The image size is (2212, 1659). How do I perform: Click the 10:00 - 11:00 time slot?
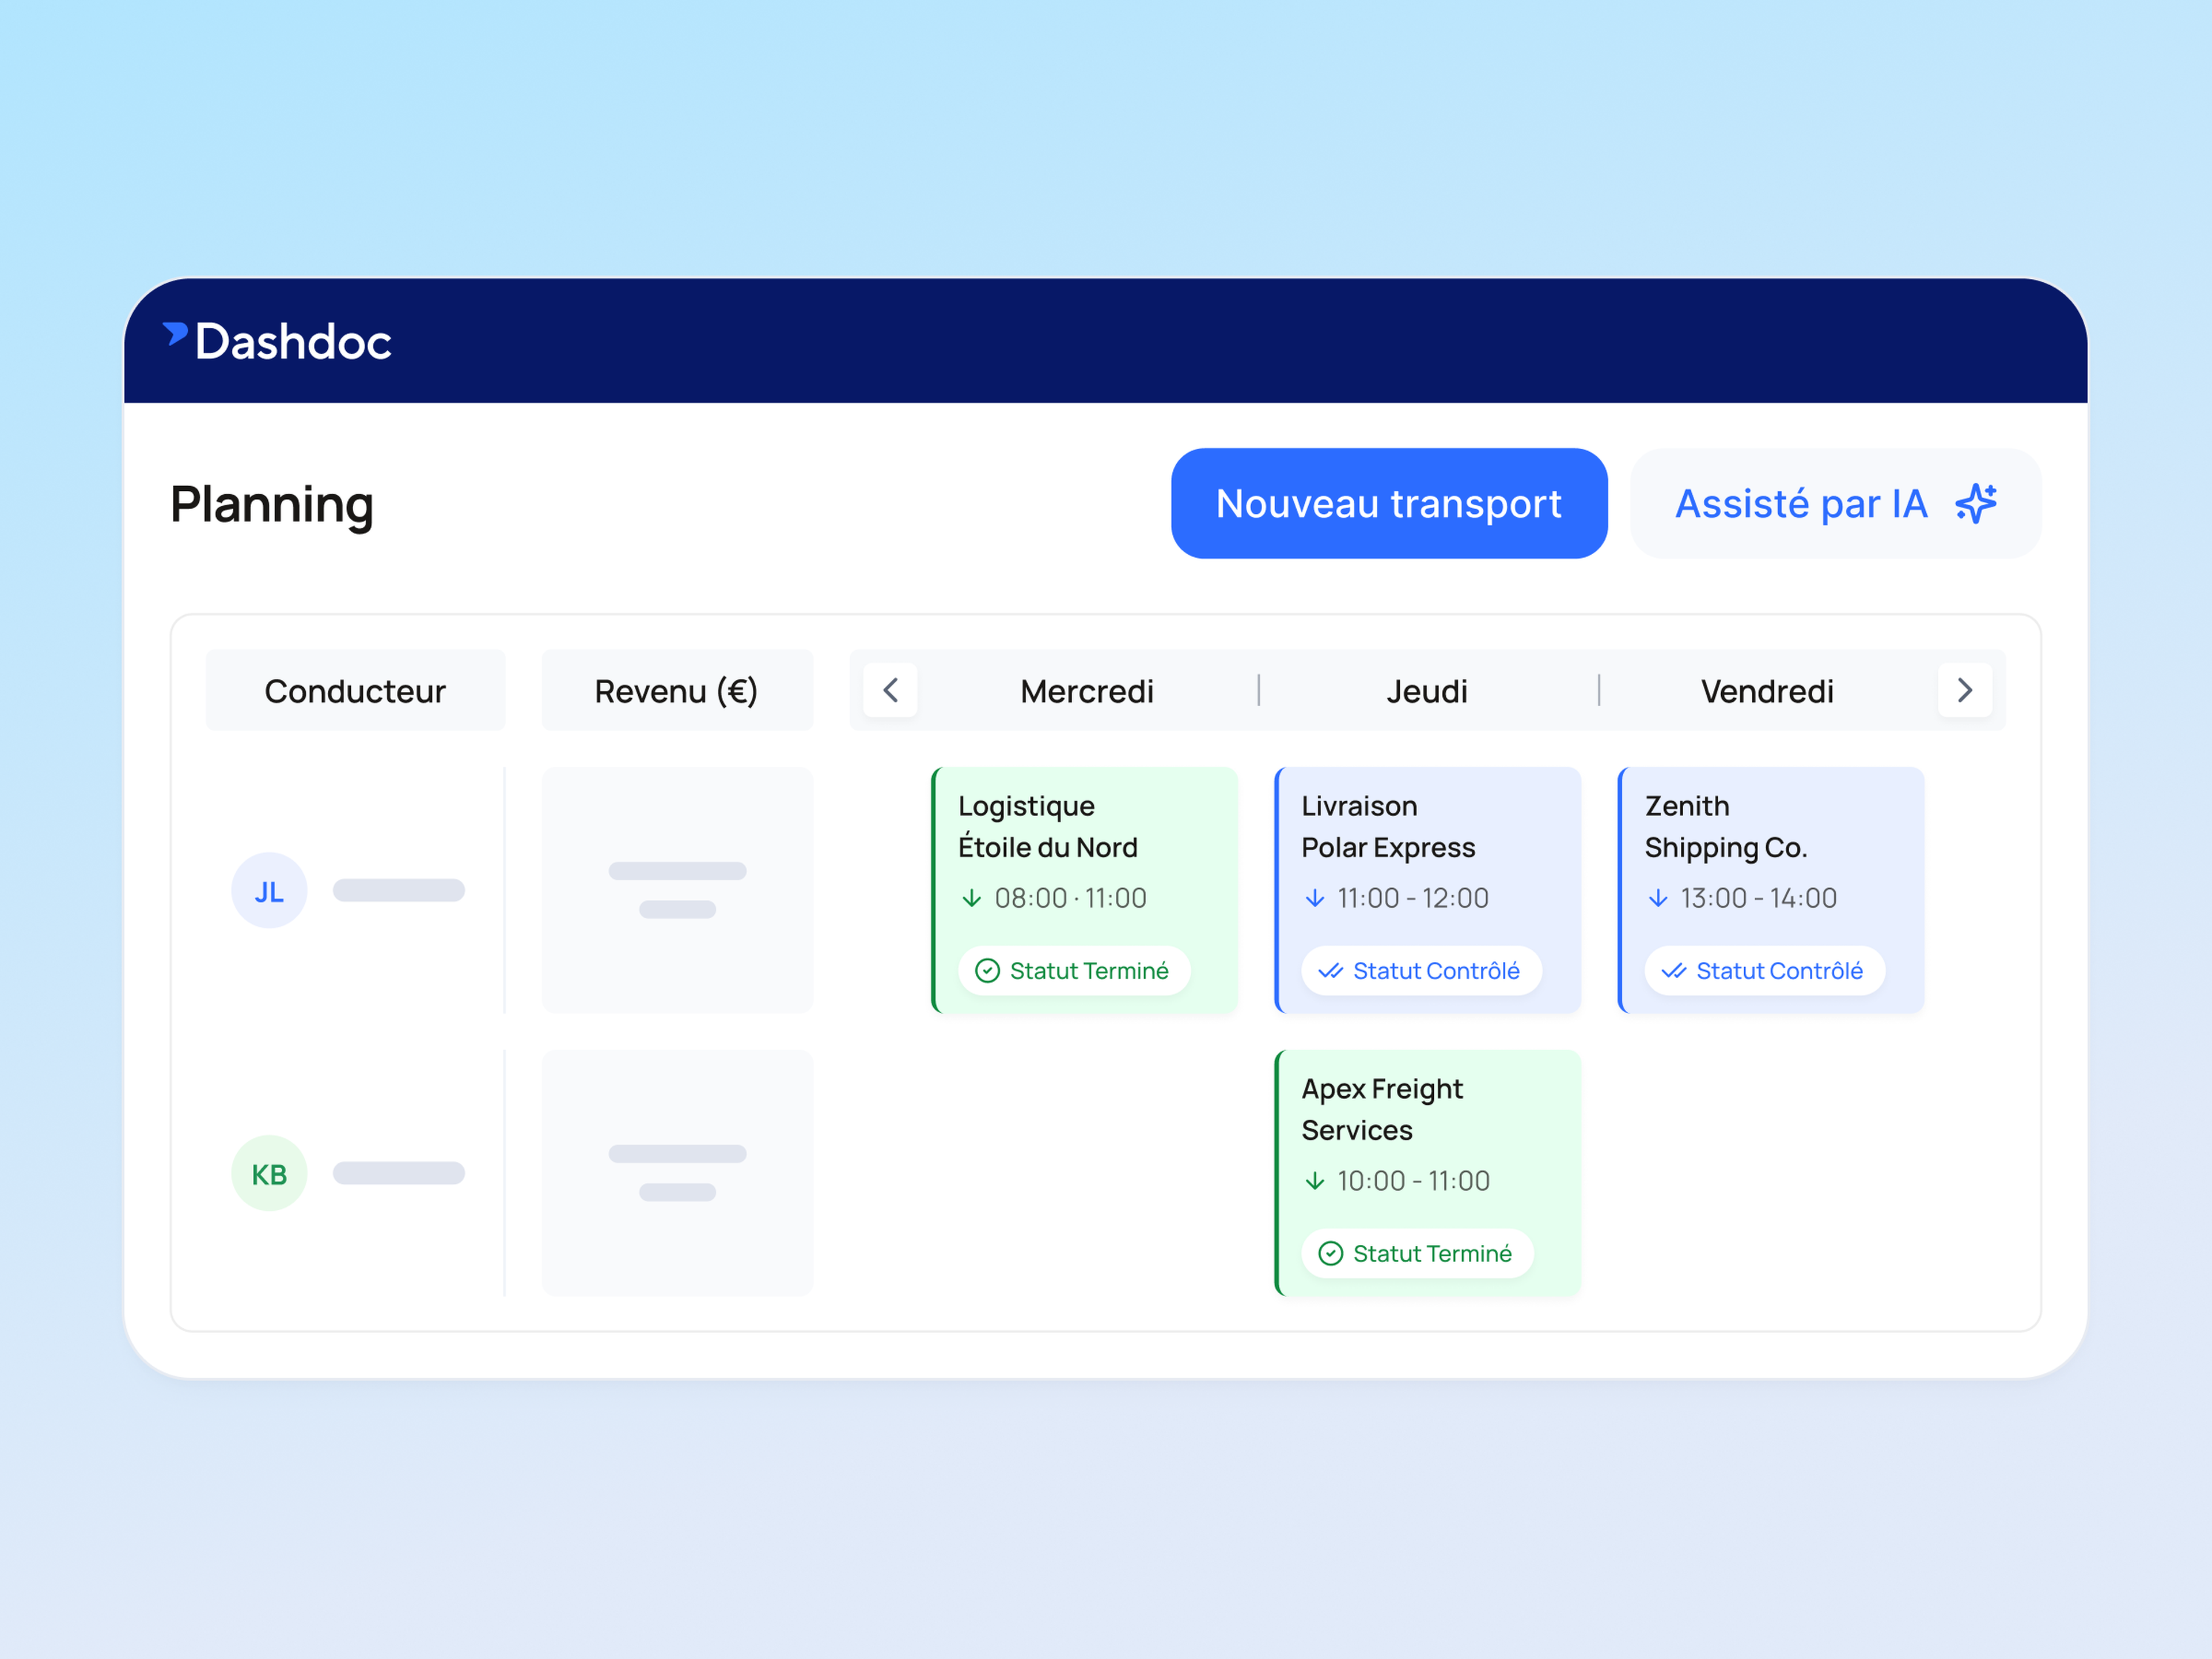point(1413,1181)
